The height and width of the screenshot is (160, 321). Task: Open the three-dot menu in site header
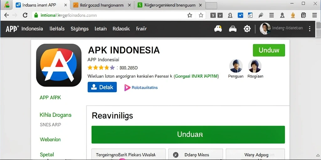[x=310, y=29]
